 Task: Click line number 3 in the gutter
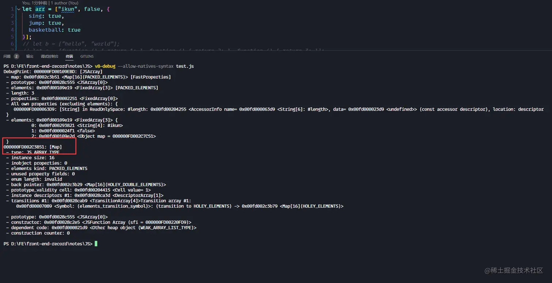12,23
